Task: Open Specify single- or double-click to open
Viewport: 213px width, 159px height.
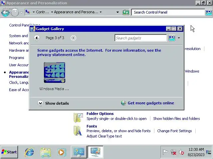Action: (x=116, y=119)
